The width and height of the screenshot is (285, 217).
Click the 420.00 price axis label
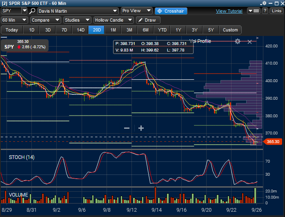pos(272,46)
